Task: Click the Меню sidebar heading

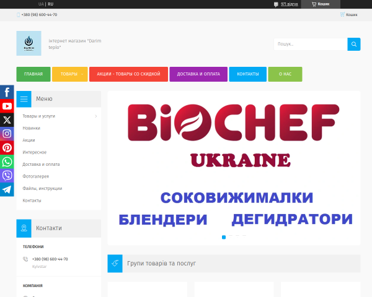Action: 44,99
